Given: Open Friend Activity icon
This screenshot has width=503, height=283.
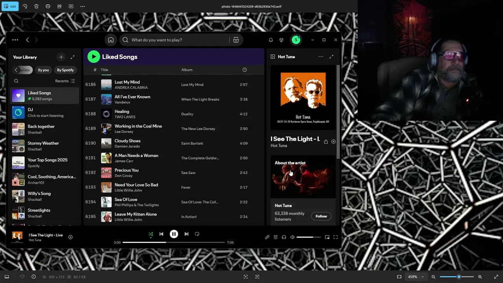Looking at the screenshot, I should (281, 40).
